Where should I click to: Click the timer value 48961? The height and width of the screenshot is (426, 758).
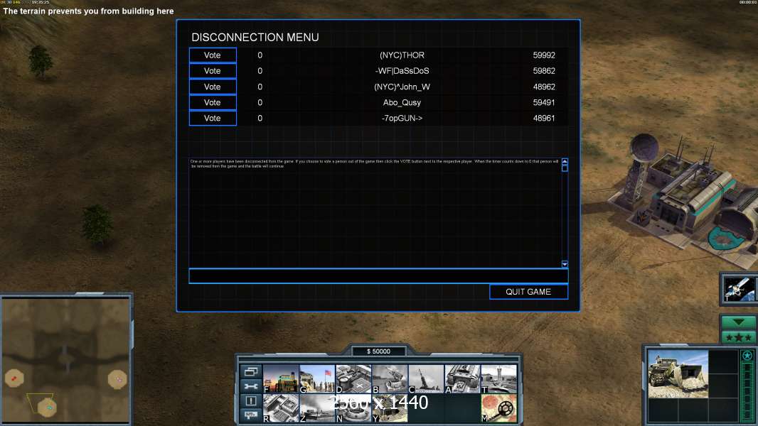pos(544,118)
